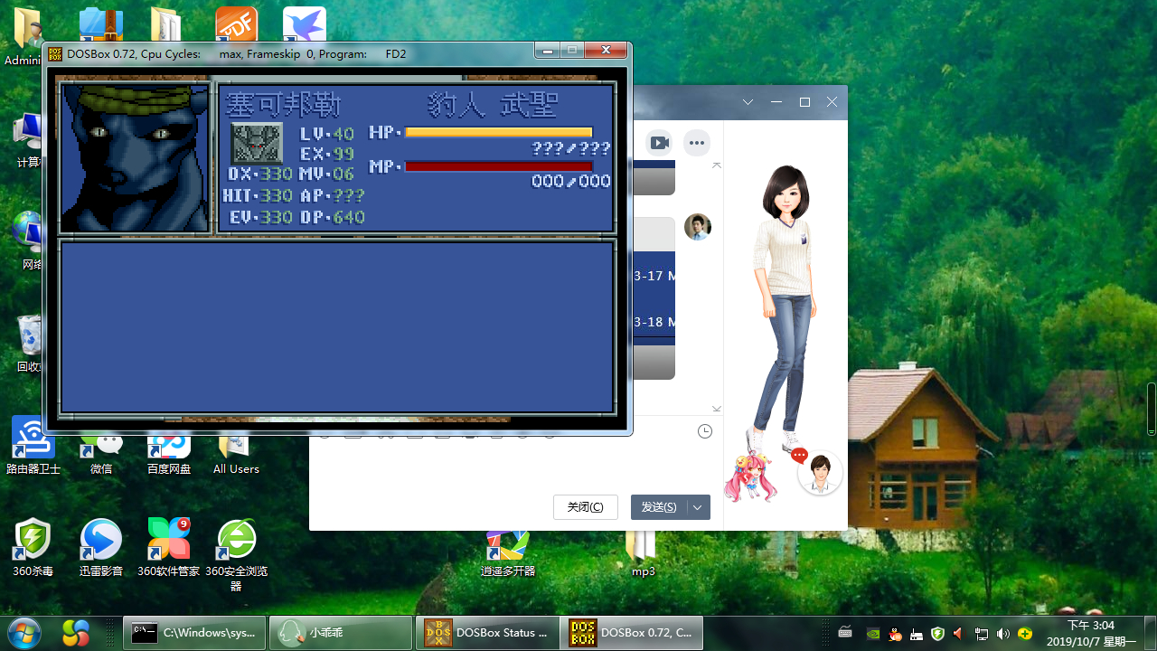This screenshot has height=651, width=1157.
Task: Open the 逍遥多开器 desktop shortcut
Action: [x=507, y=554]
